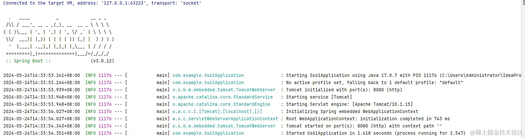Open Ss61Application link on 'Started Ss61Application' line
525x138 pixels.
pyautogui.click(x=208, y=133)
